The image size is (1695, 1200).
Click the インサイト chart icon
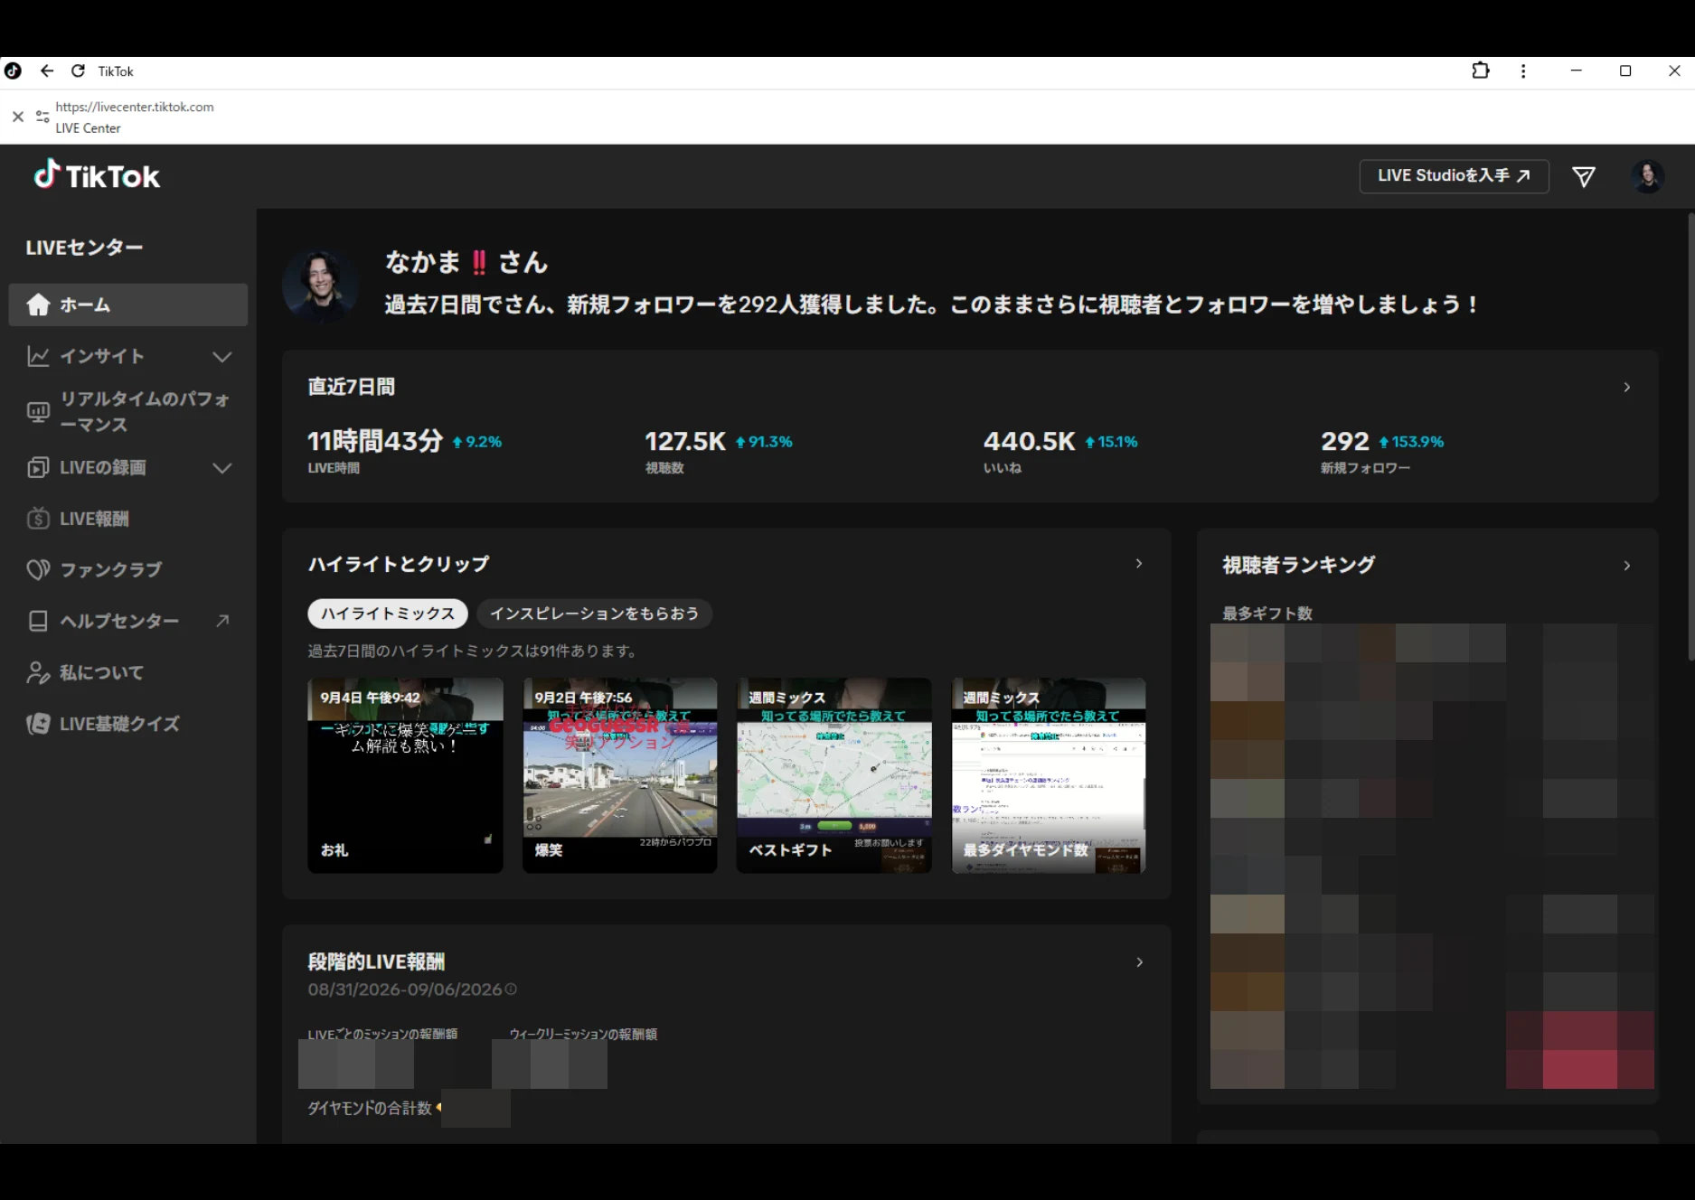pos(38,356)
